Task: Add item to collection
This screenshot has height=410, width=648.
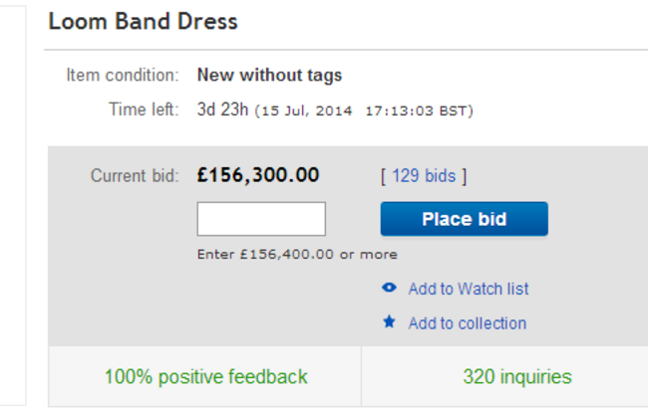Action: [468, 323]
